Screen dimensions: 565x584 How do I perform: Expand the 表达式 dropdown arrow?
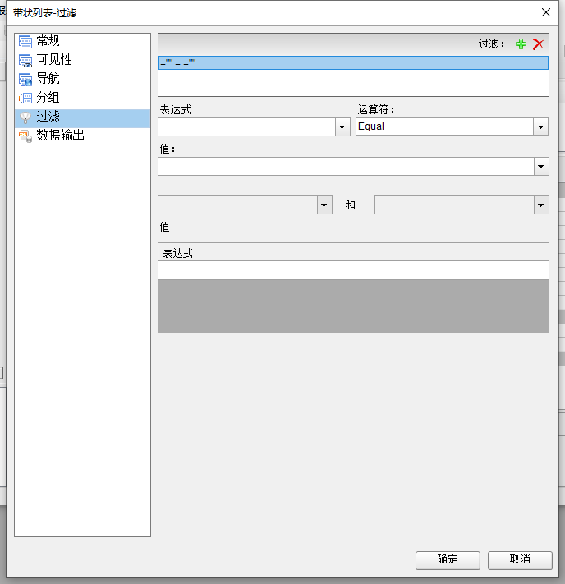[x=342, y=127]
